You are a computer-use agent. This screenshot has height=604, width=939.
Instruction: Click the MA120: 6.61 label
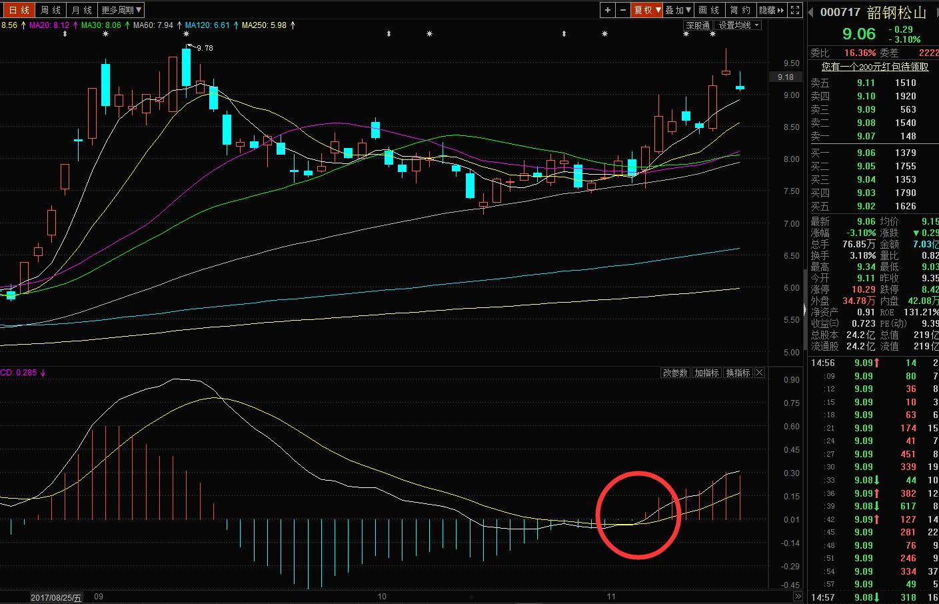click(207, 25)
